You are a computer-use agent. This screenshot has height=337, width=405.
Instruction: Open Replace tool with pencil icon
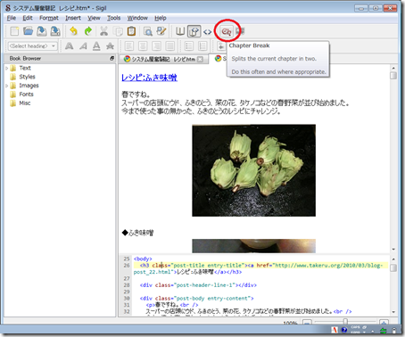point(161,31)
